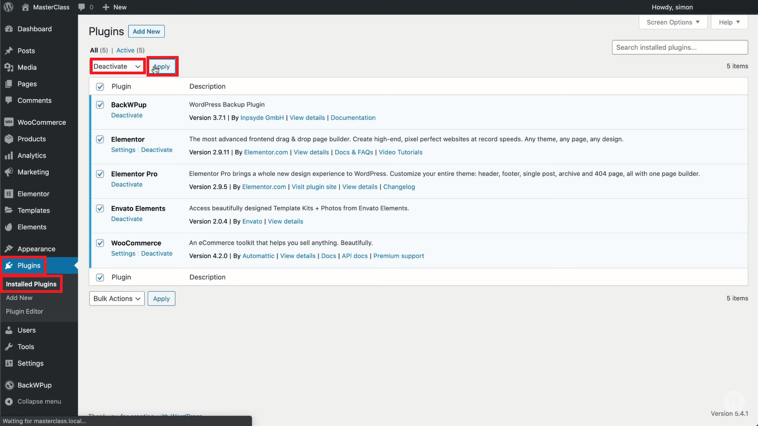Open the Plugins plug icon

tap(9, 265)
